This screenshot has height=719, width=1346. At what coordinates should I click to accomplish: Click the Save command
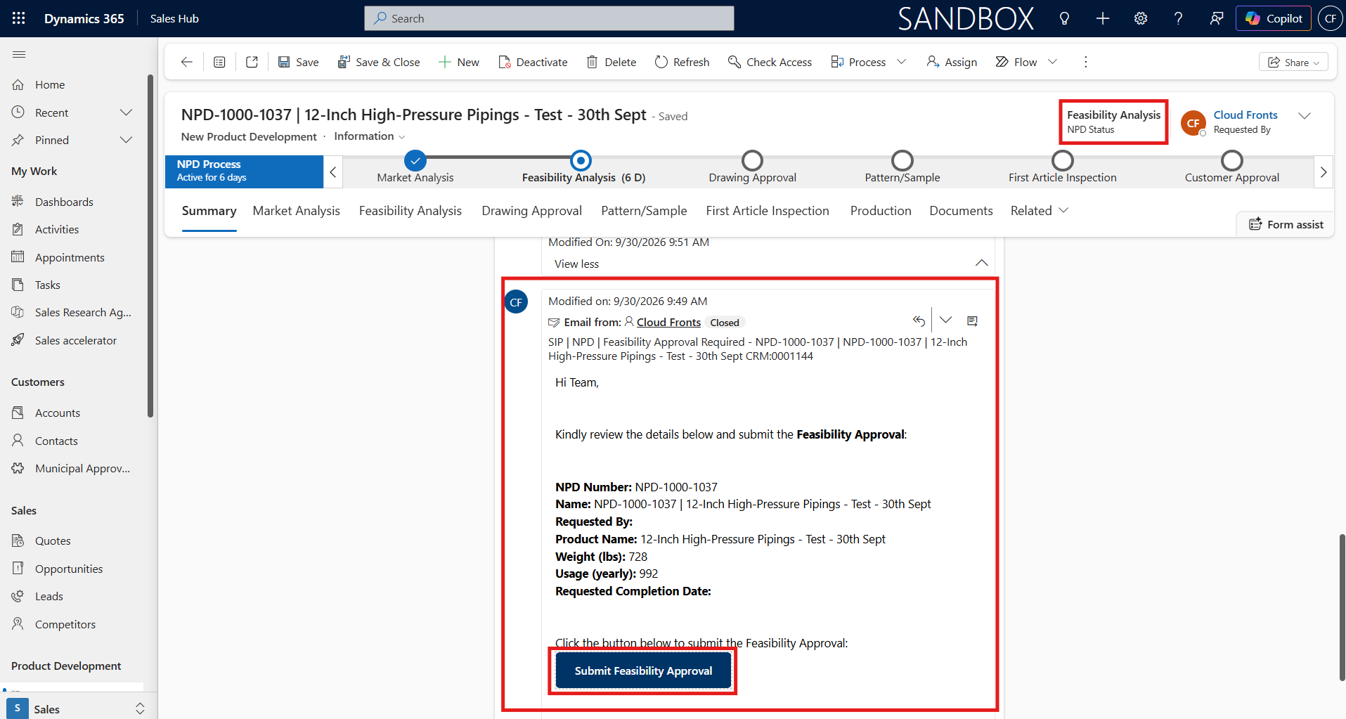click(x=299, y=62)
